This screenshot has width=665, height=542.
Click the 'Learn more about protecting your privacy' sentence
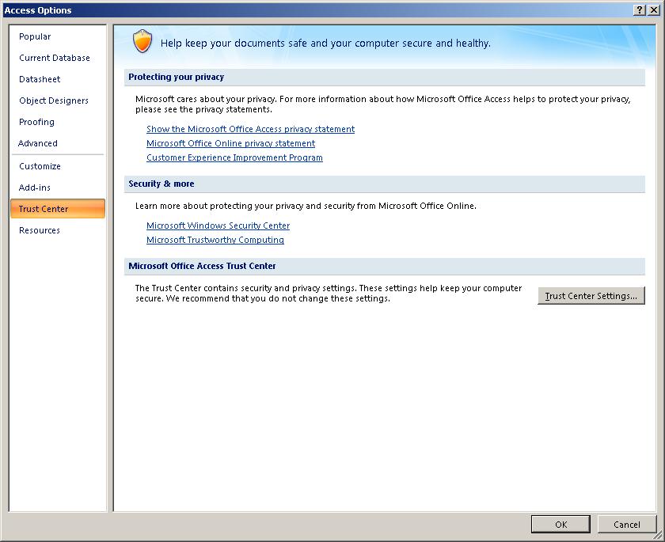(x=306, y=206)
